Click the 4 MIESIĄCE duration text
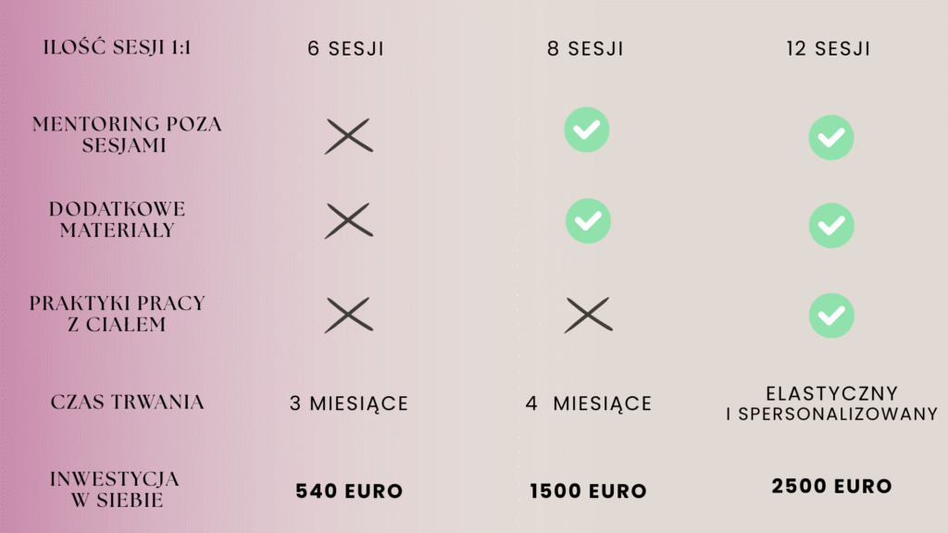The width and height of the screenshot is (948, 533). 588,403
